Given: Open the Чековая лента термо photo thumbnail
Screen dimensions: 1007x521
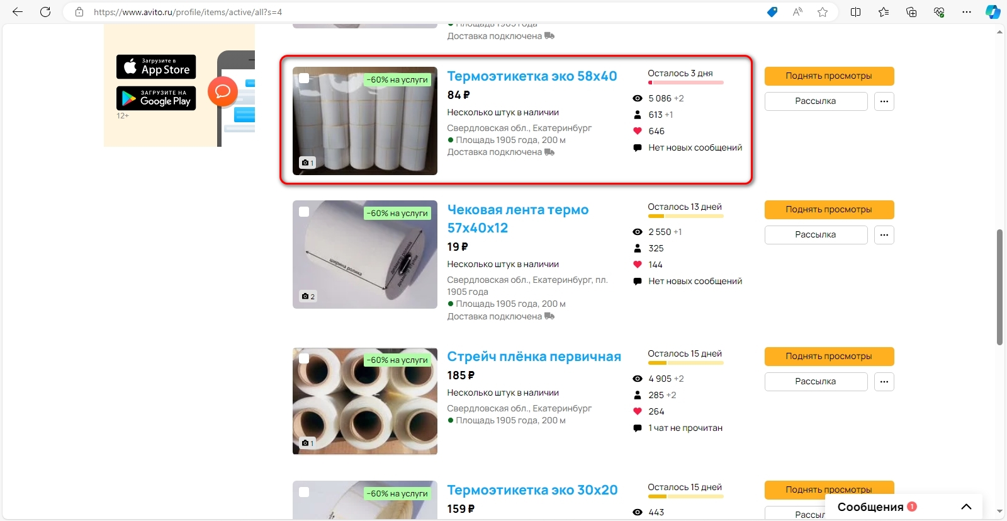Looking at the screenshot, I should 365,255.
